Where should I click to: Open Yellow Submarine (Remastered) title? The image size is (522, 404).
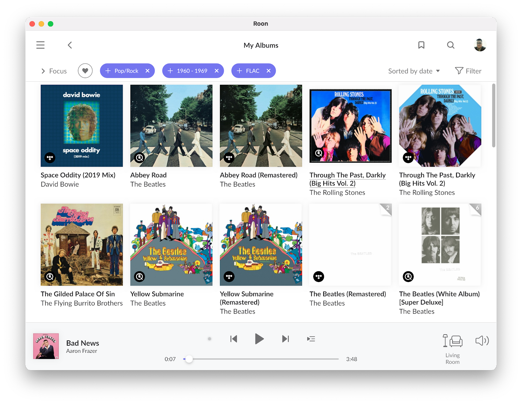pyautogui.click(x=247, y=298)
